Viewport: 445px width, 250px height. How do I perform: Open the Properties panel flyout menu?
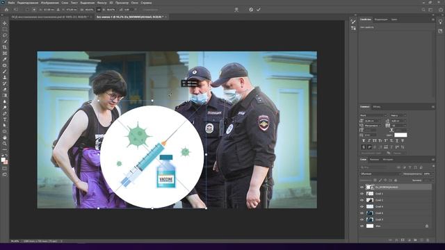coord(433,19)
